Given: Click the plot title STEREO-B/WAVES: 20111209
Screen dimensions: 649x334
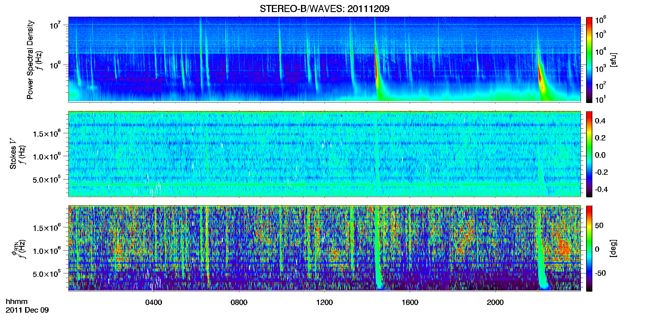Looking at the screenshot, I should coord(324,9).
